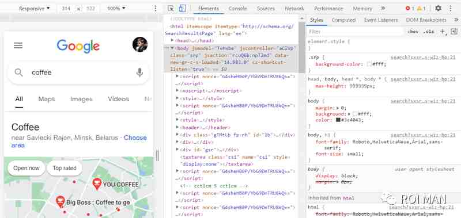Select the cctlcm comment node
Screen dimensions: 461x218
[214, 186]
